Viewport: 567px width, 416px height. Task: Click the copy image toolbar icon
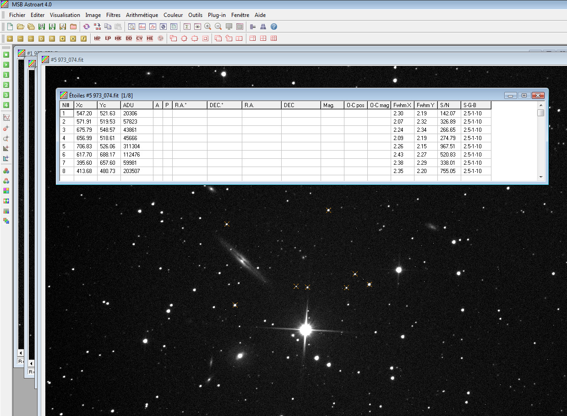(109, 27)
